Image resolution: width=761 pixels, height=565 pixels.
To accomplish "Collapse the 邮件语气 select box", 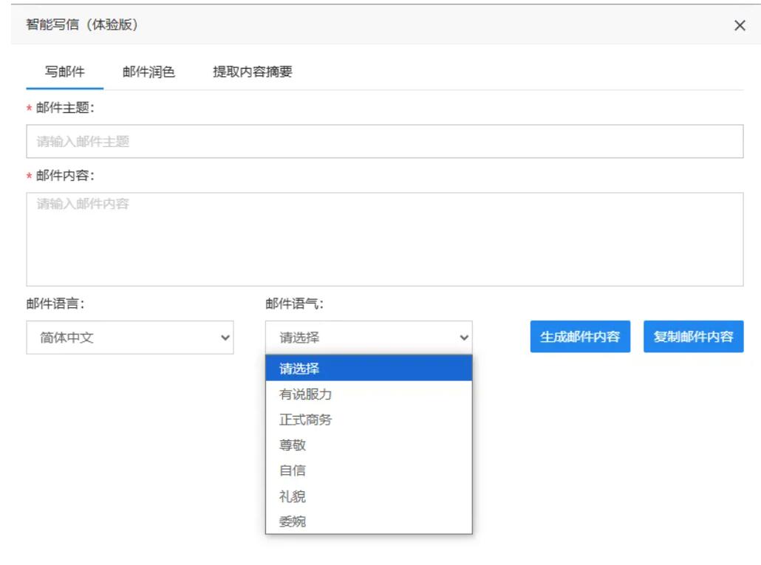I will pos(368,338).
